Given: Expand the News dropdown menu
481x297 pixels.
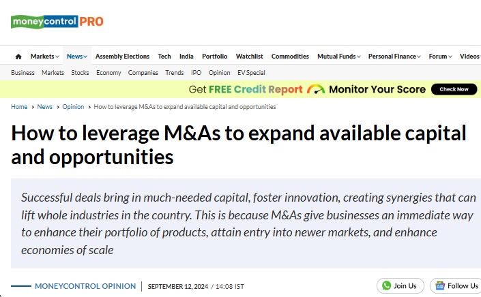Looking at the screenshot, I should 77,57.
